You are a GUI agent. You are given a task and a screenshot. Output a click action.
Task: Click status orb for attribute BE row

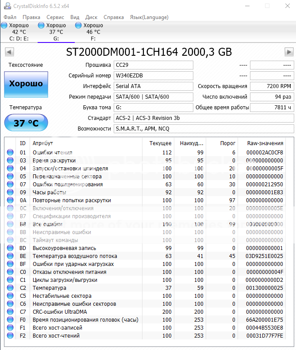pyautogui.click(x=10, y=256)
